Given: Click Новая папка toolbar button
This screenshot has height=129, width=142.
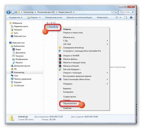Looking at the screenshot, I should 102,17.
